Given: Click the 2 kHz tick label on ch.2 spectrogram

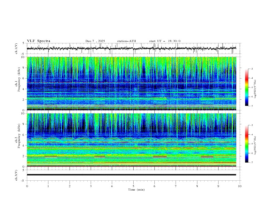Looking at the screenshot, I should (24, 156).
